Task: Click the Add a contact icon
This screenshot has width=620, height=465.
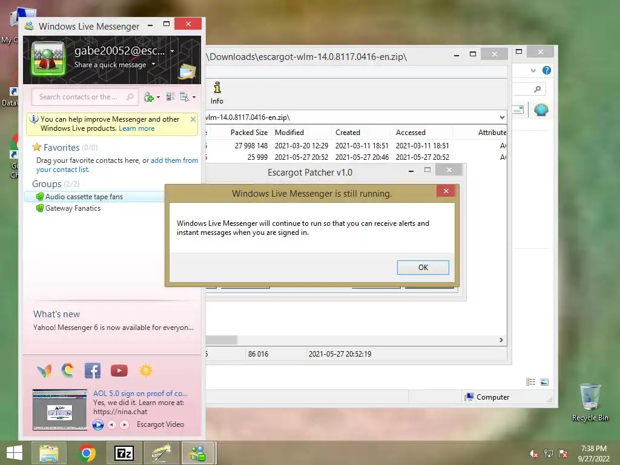Action: point(149,97)
